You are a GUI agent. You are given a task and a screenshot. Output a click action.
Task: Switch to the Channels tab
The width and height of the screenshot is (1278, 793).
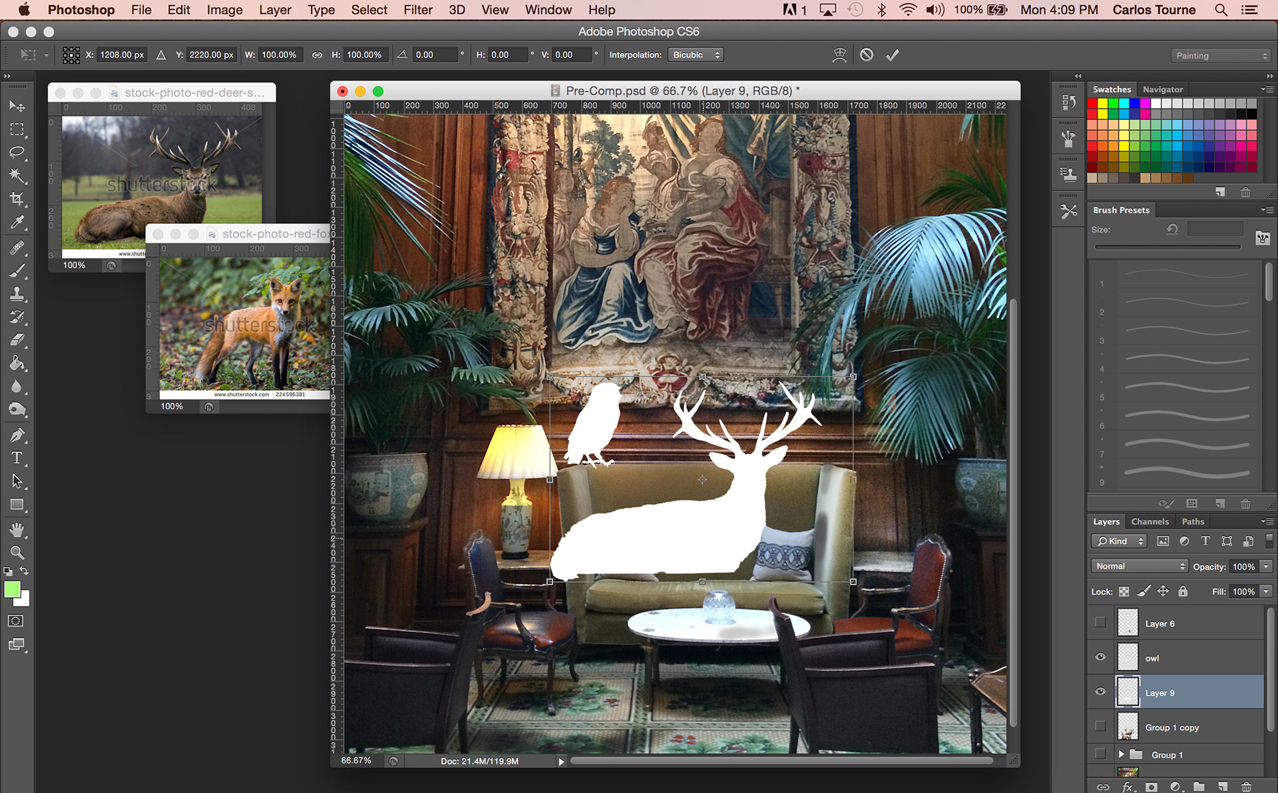click(x=1150, y=521)
